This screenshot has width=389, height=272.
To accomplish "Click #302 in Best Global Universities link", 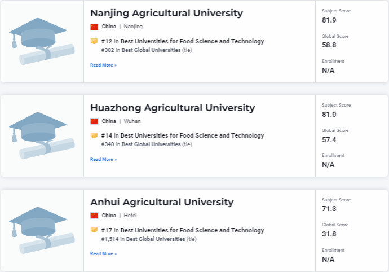I will coord(141,50).
